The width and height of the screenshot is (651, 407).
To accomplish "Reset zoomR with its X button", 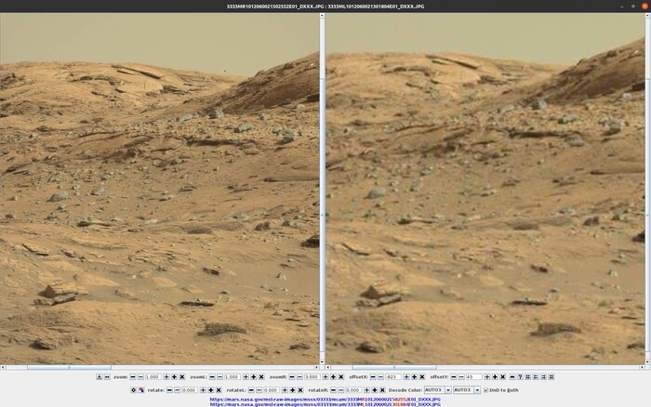I will coord(341,377).
